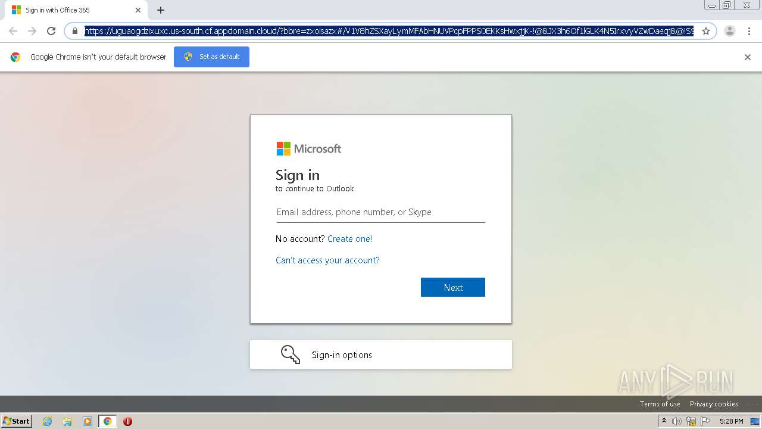Click the Show desktop button

point(755,421)
